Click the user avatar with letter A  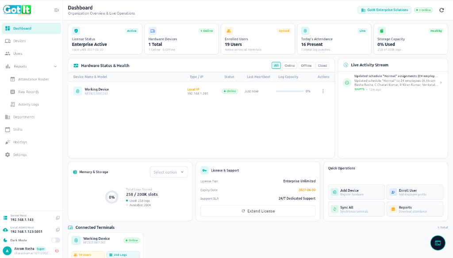tap(7, 251)
